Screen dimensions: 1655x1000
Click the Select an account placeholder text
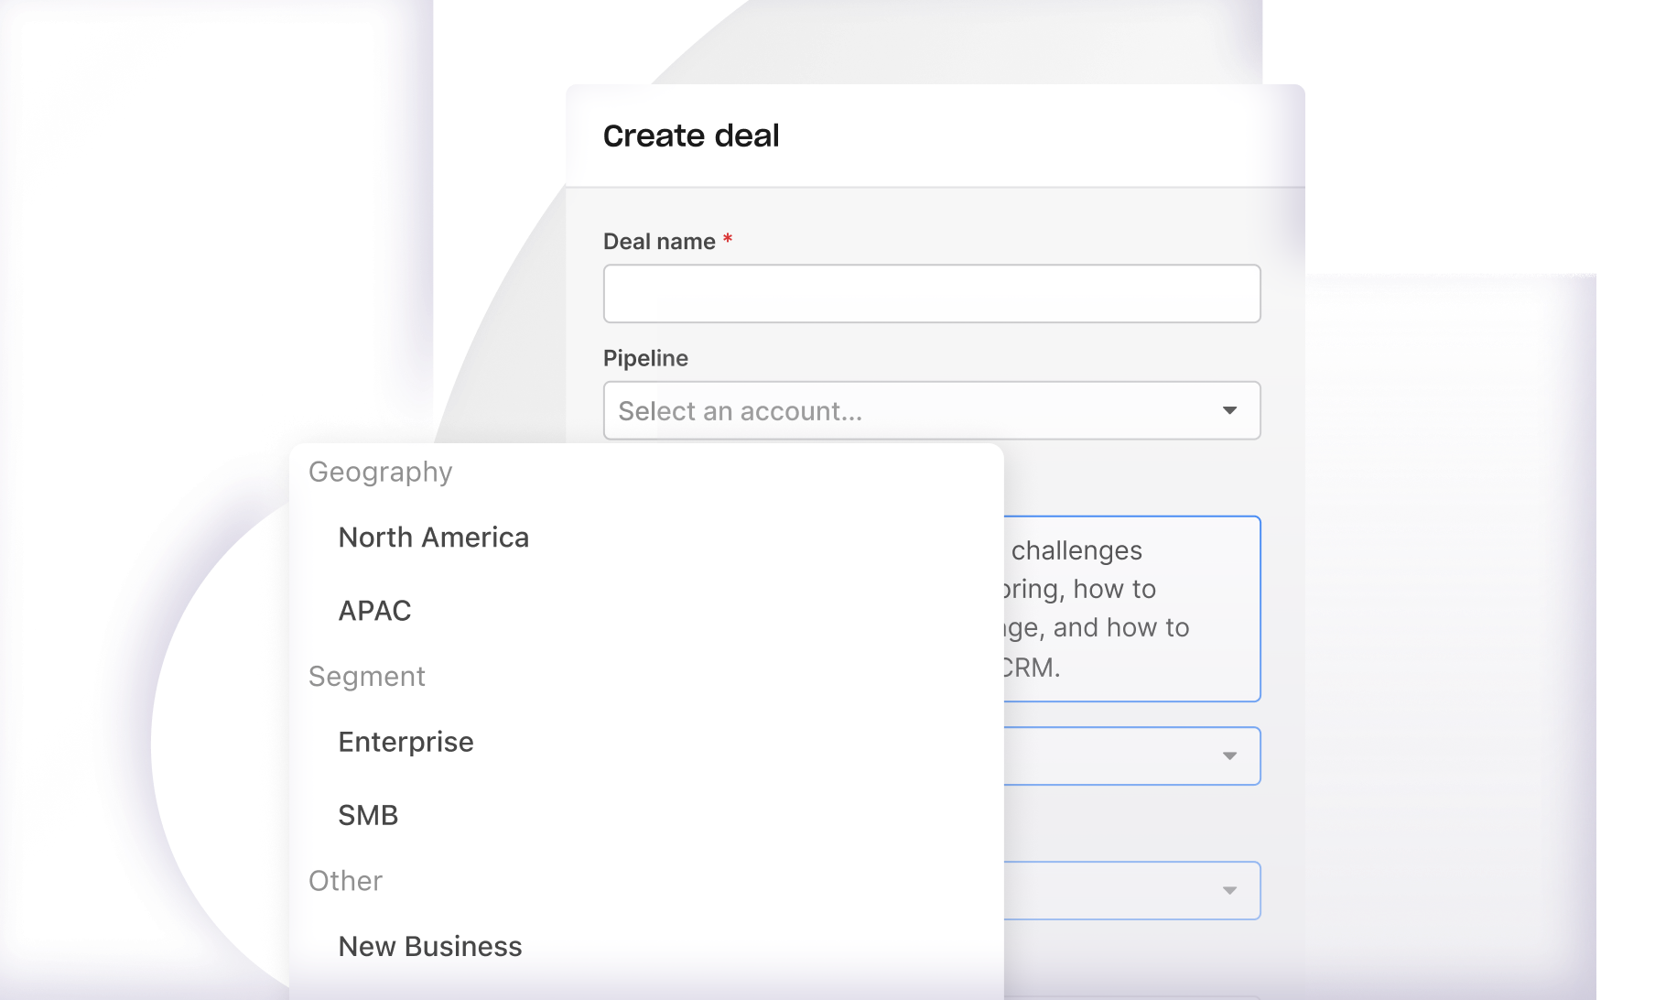point(741,410)
